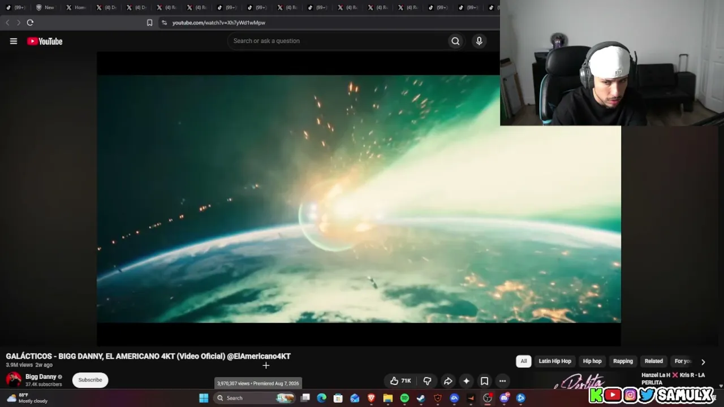Open the Perlita suggested video thumbnail
Viewport: 724px width, 407px height.
(578, 380)
